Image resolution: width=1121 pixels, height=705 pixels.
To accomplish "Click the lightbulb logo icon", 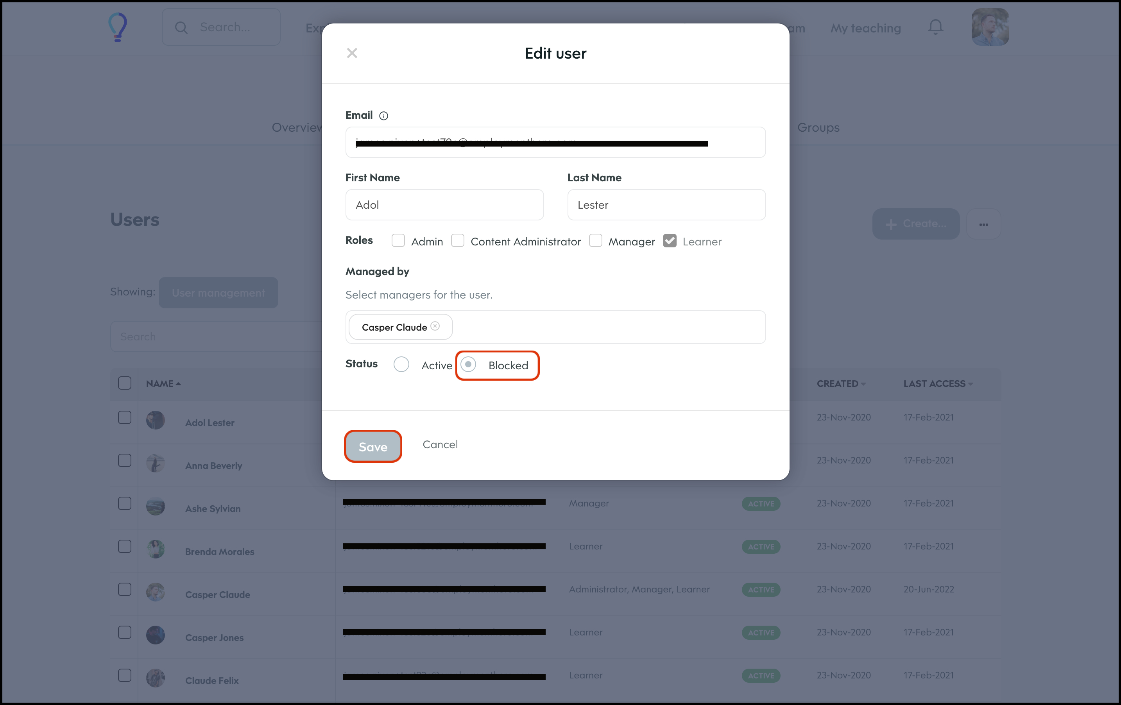I will (x=118, y=27).
